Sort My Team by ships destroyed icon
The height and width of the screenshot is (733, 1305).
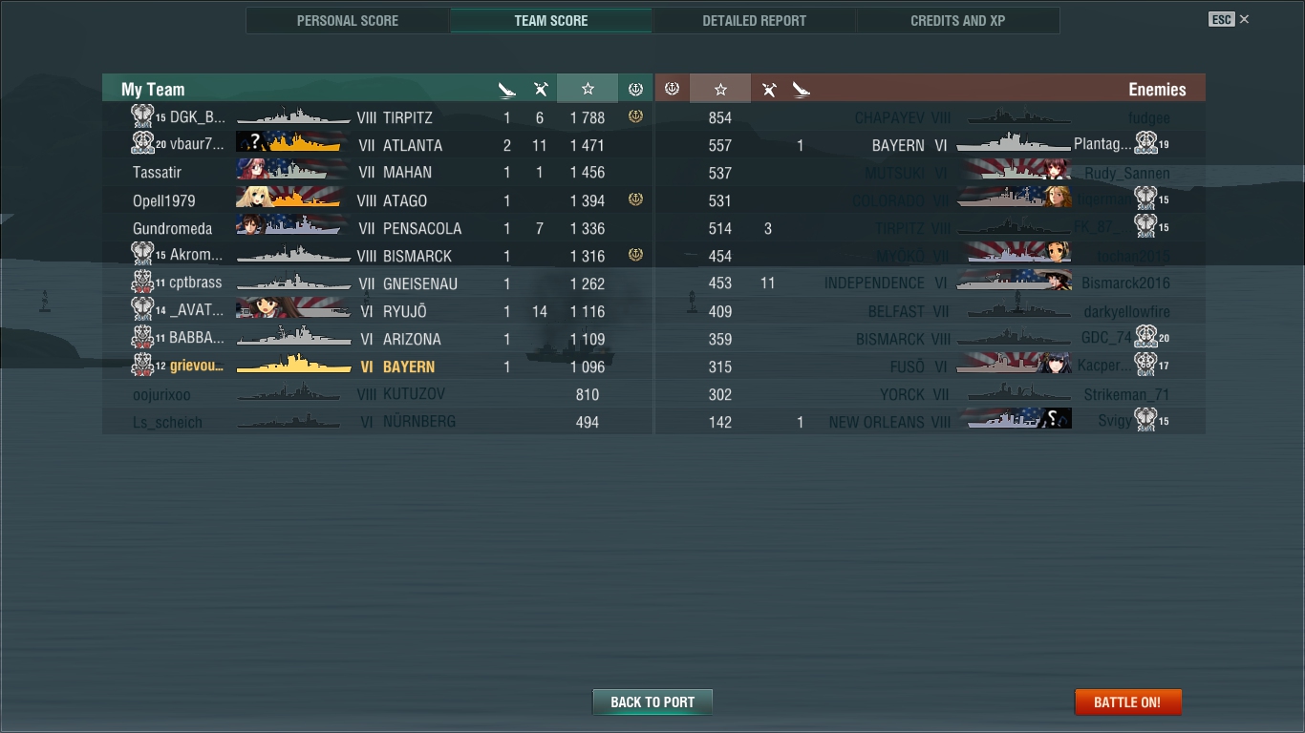pyautogui.click(x=507, y=90)
